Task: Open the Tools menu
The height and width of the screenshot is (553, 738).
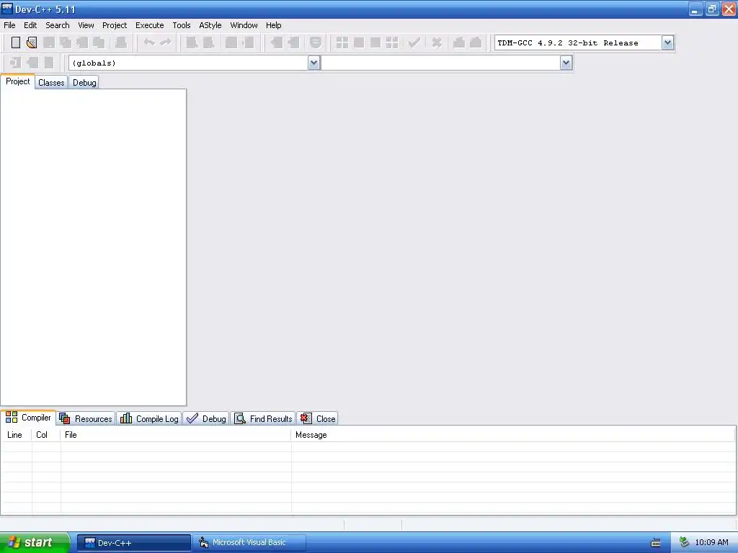Action: tap(181, 25)
